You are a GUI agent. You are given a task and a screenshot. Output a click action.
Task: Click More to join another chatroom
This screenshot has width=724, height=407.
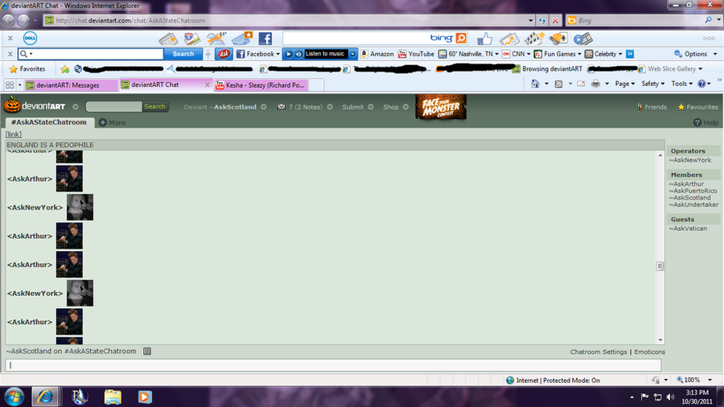[112, 123]
